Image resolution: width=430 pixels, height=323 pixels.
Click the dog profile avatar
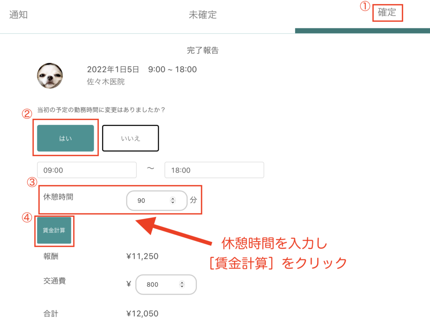[50, 76]
